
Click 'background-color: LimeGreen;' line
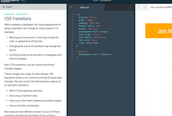[x=95, y=54]
